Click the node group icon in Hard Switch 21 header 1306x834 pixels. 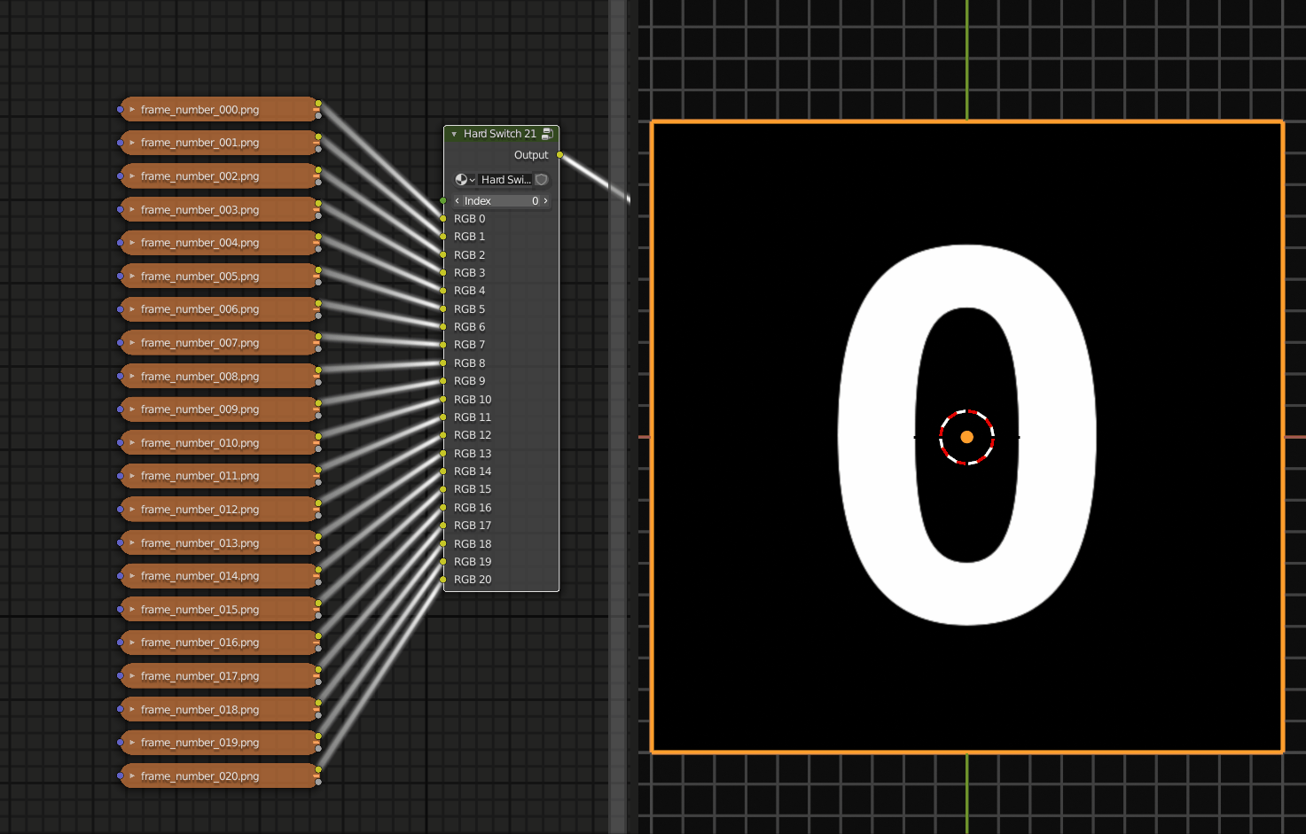coord(547,134)
